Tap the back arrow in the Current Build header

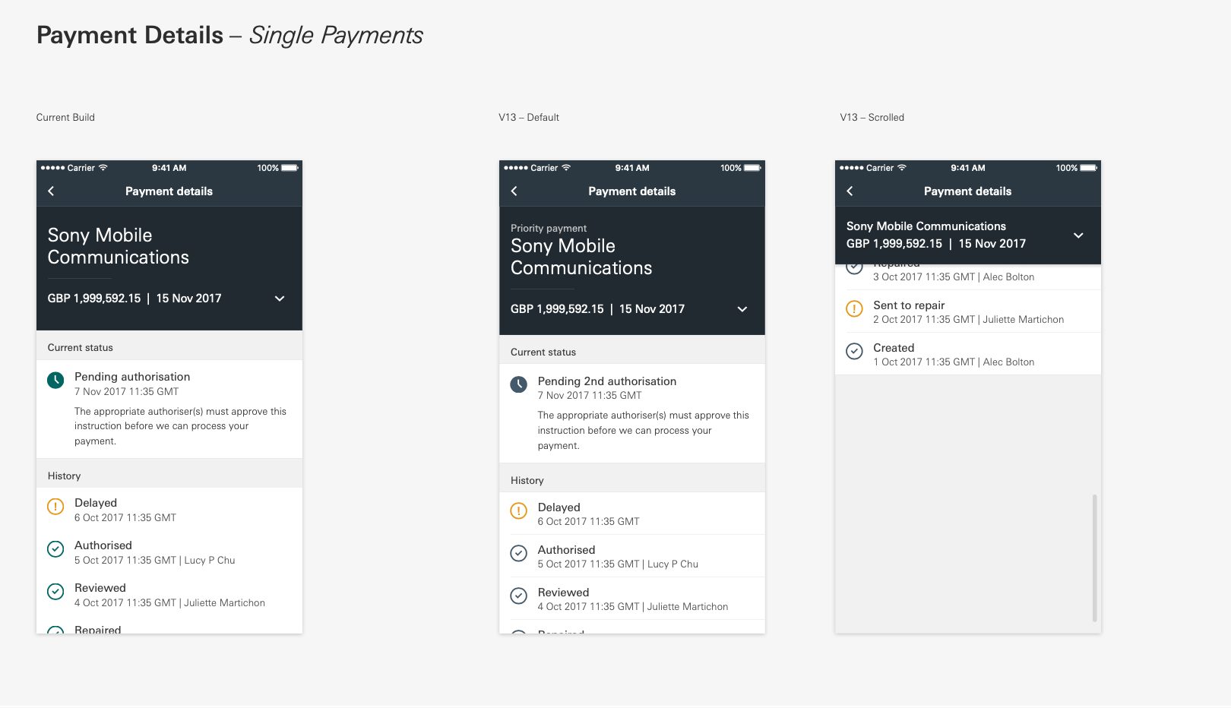[51, 191]
